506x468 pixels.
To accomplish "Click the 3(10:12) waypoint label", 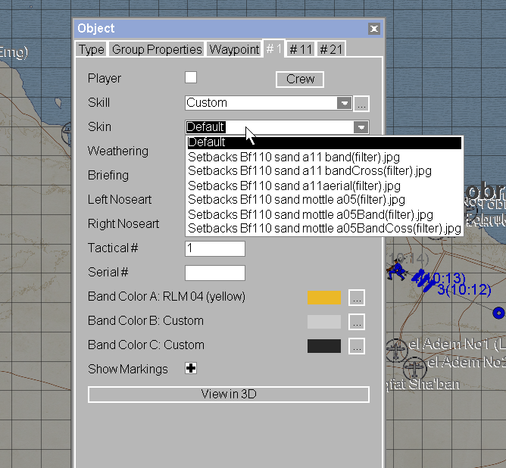I will coord(464,289).
